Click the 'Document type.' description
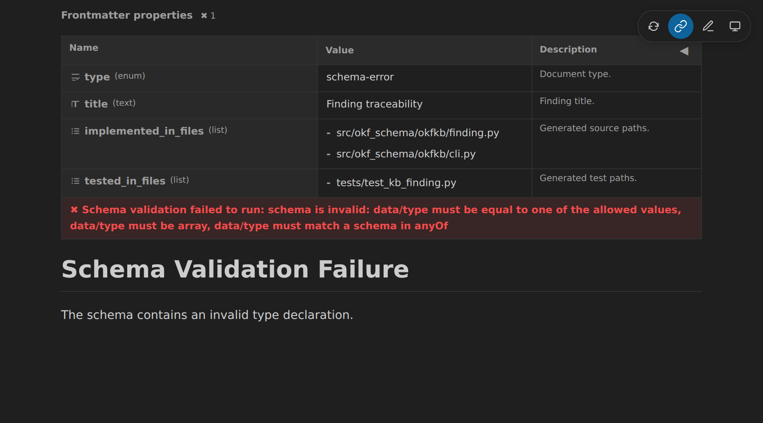Viewport: 763px width, 423px height. (x=575, y=74)
